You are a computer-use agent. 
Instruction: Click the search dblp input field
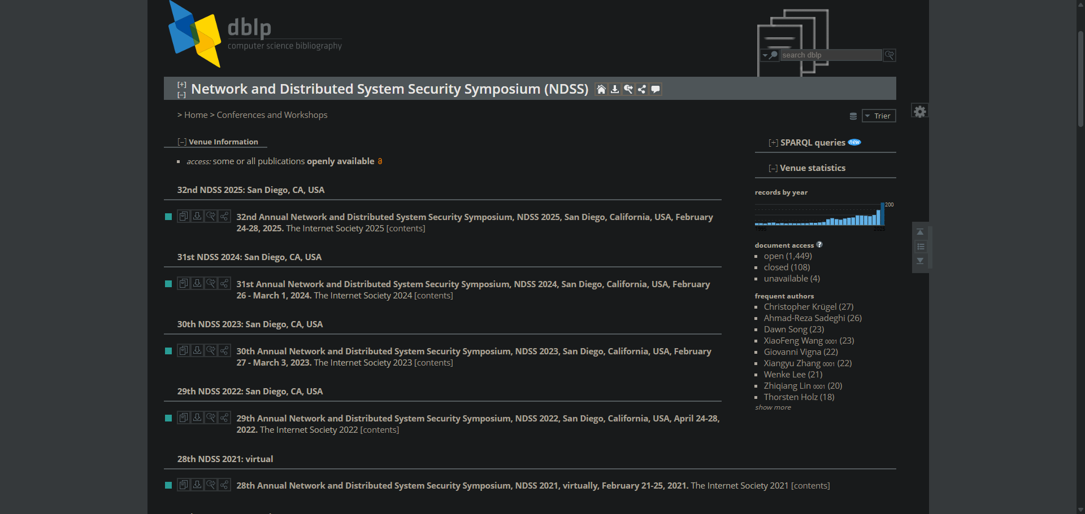(x=831, y=55)
